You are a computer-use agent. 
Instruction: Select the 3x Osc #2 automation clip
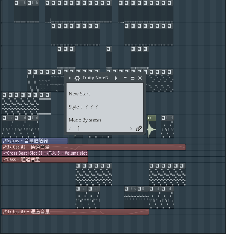click(93, 147)
